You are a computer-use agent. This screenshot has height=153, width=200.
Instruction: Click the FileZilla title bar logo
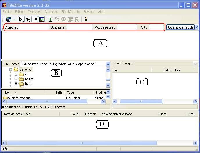click(x=4, y=5)
